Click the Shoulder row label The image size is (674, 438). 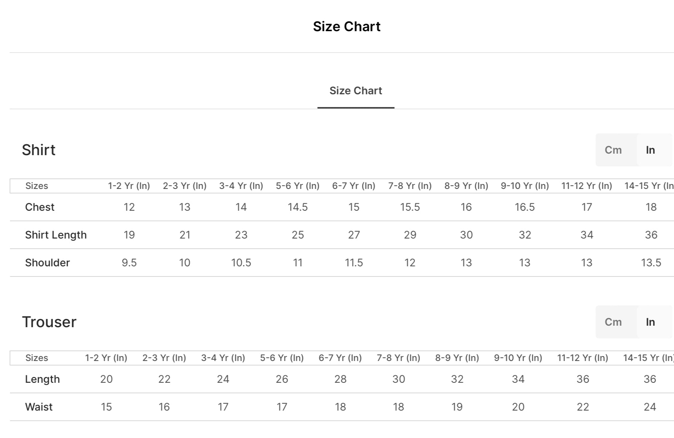pyautogui.click(x=47, y=263)
